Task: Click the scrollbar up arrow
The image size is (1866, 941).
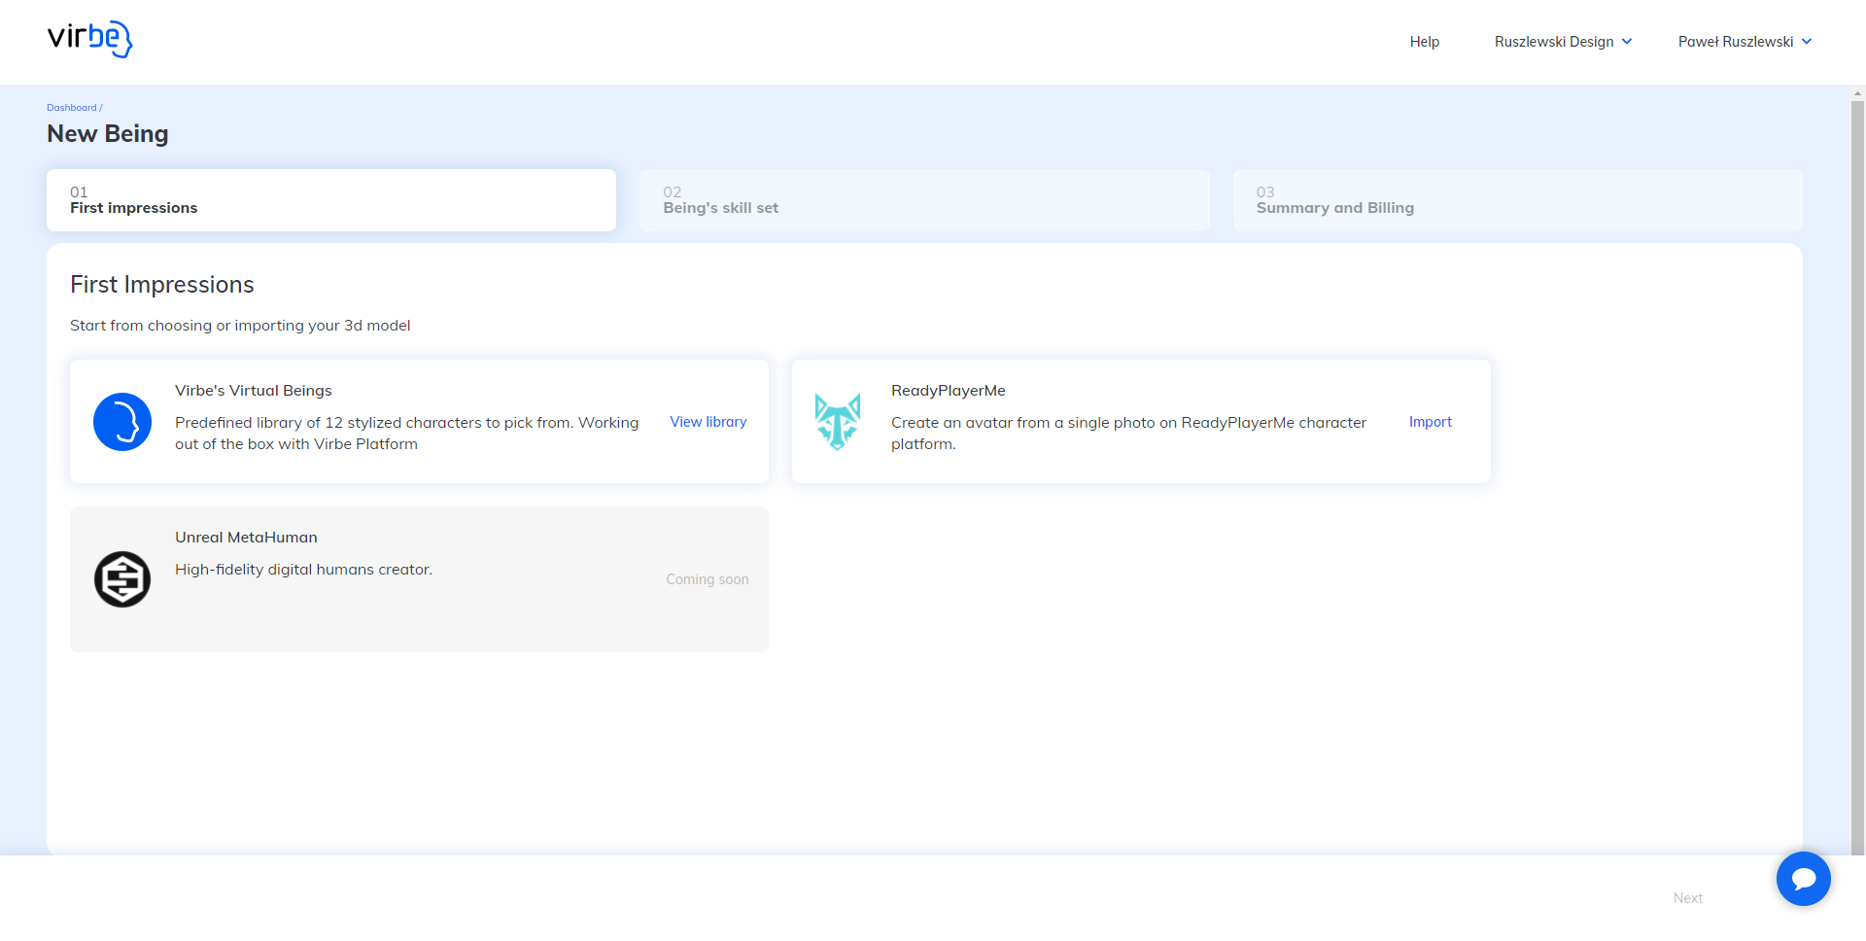Action: coord(1857,93)
